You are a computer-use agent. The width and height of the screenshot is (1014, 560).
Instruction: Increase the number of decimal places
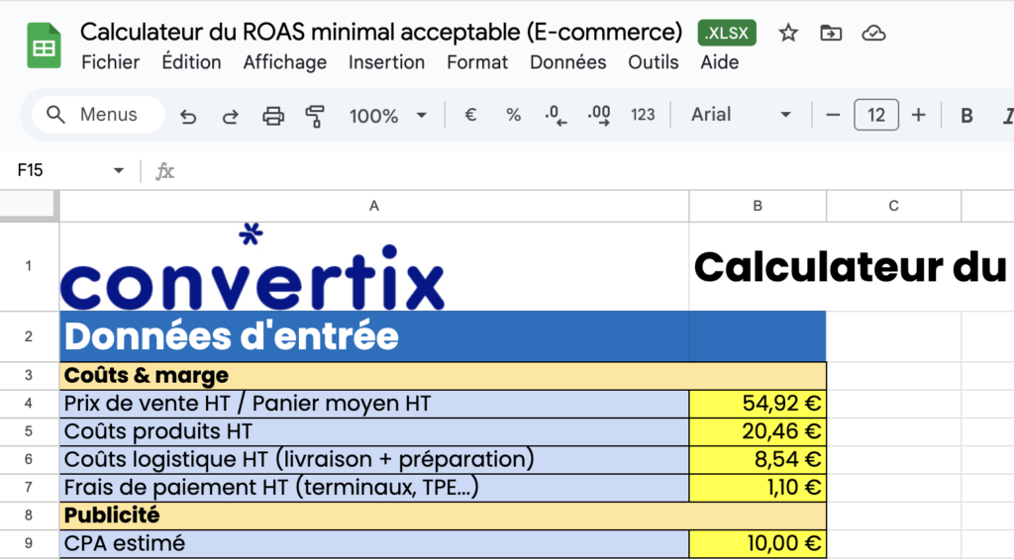599,115
